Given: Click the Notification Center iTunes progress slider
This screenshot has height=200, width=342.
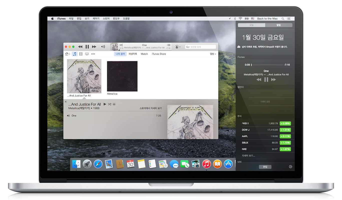Looking at the screenshot, I should [x=267, y=65].
